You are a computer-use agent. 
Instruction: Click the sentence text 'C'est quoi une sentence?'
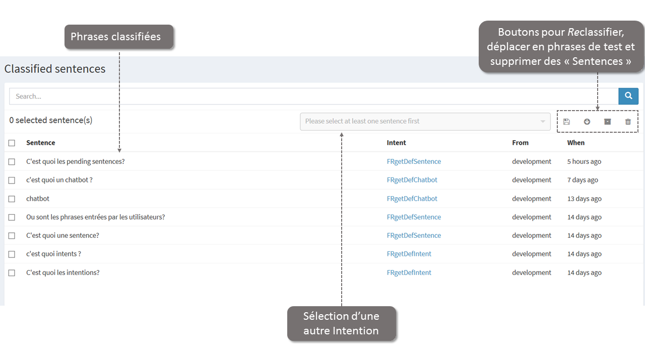click(x=62, y=235)
